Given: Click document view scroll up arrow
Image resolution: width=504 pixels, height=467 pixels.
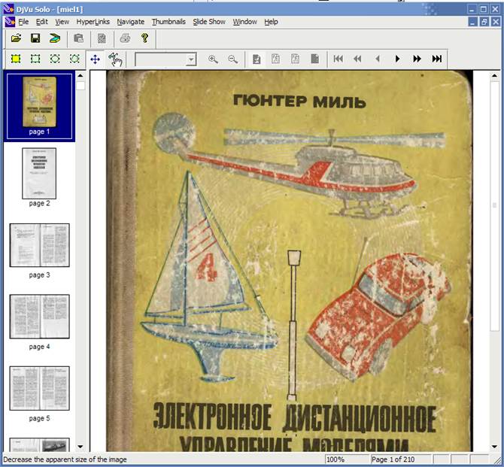Looking at the screenshot, I should tap(495, 75).
